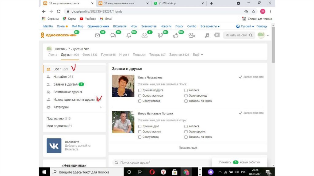Open the Apps grid icon in bookmarks bar
Image resolution: width=314 pixels, height=176 pixels.
pyautogui.click(x=44, y=19)
